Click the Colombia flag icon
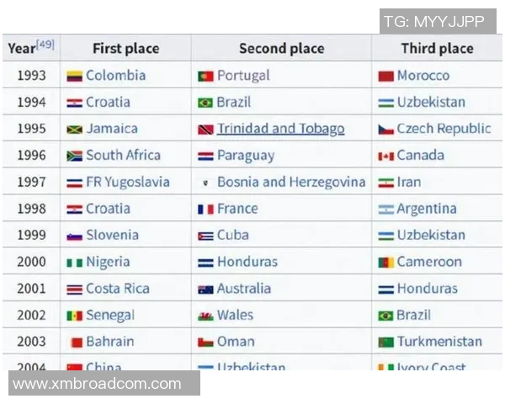The height and width of the screenshot is (404, 505). point(74,76)
